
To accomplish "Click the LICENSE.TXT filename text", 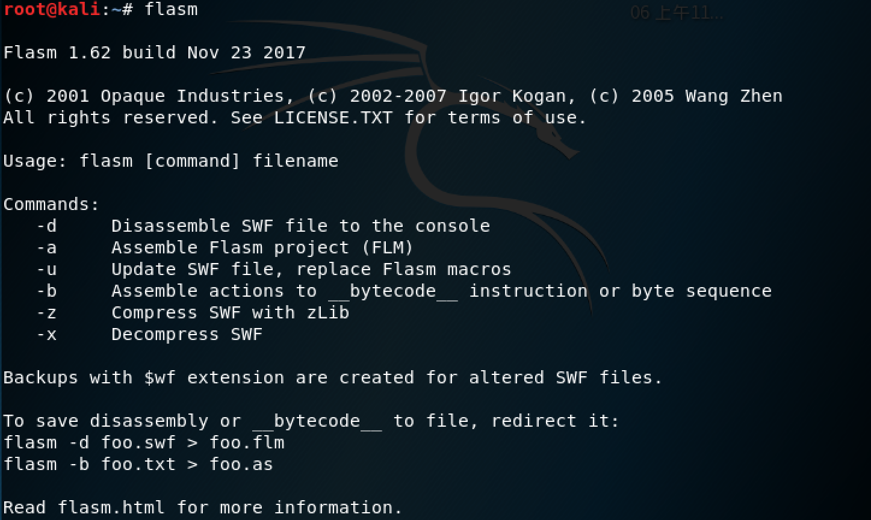I will tap(333, 118).
